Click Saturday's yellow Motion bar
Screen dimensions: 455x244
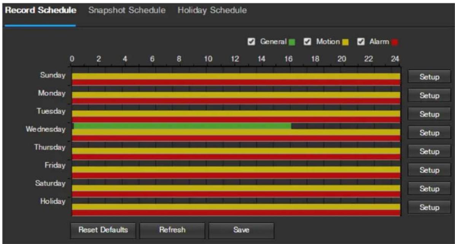236,188
